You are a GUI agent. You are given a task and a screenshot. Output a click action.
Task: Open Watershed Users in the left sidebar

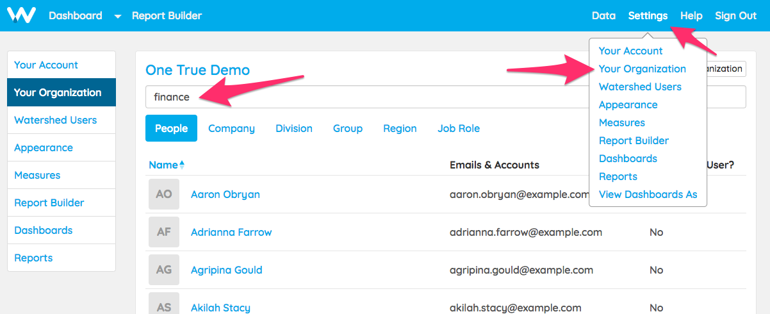point(61,120)
